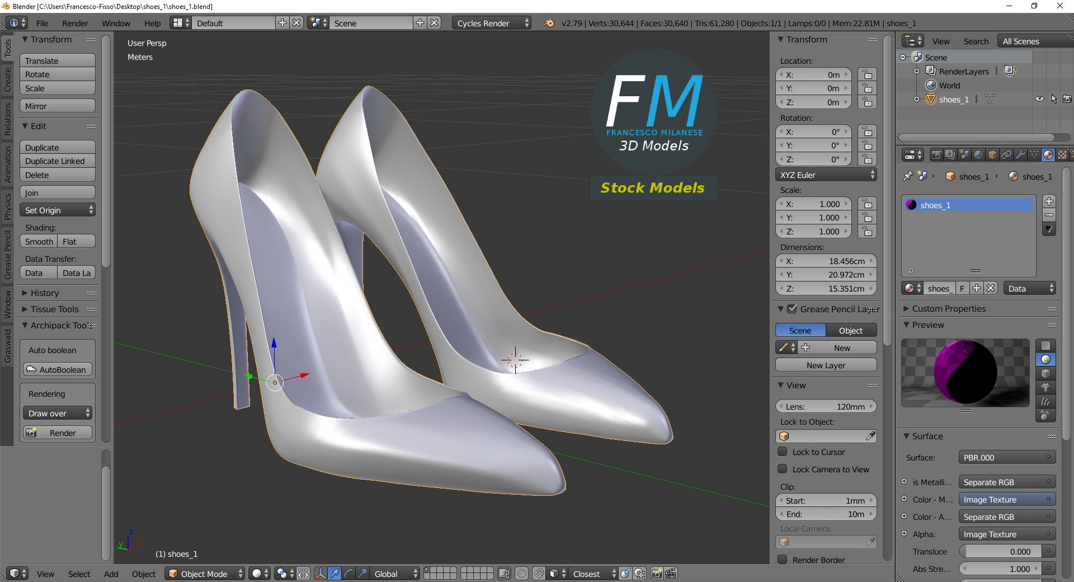Open Set Origin dropdown
This screenshot has height=582, width=1074.
click(58, 210)
